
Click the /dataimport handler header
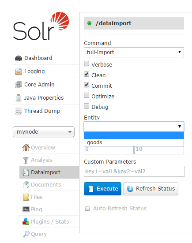pos(134,23)
